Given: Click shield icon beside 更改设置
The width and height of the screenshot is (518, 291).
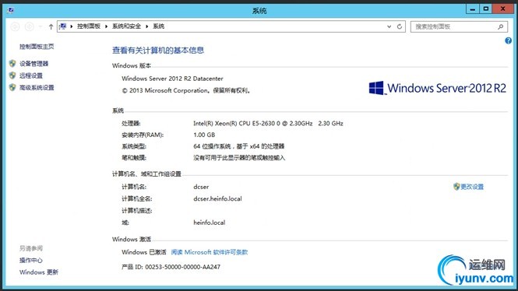Looking at the screenshot, I should [x=456, y=187].
